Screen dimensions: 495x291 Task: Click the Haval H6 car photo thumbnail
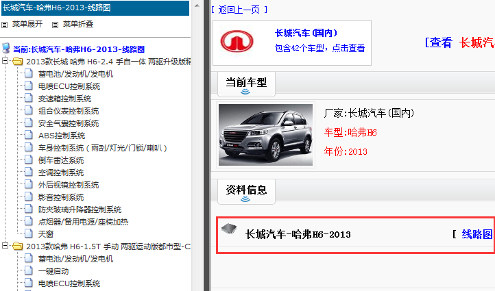point(265,135)
